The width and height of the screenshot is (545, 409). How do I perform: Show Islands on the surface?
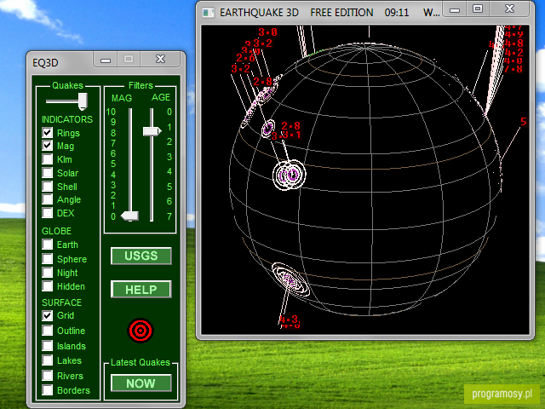click(x=48, y=346)
